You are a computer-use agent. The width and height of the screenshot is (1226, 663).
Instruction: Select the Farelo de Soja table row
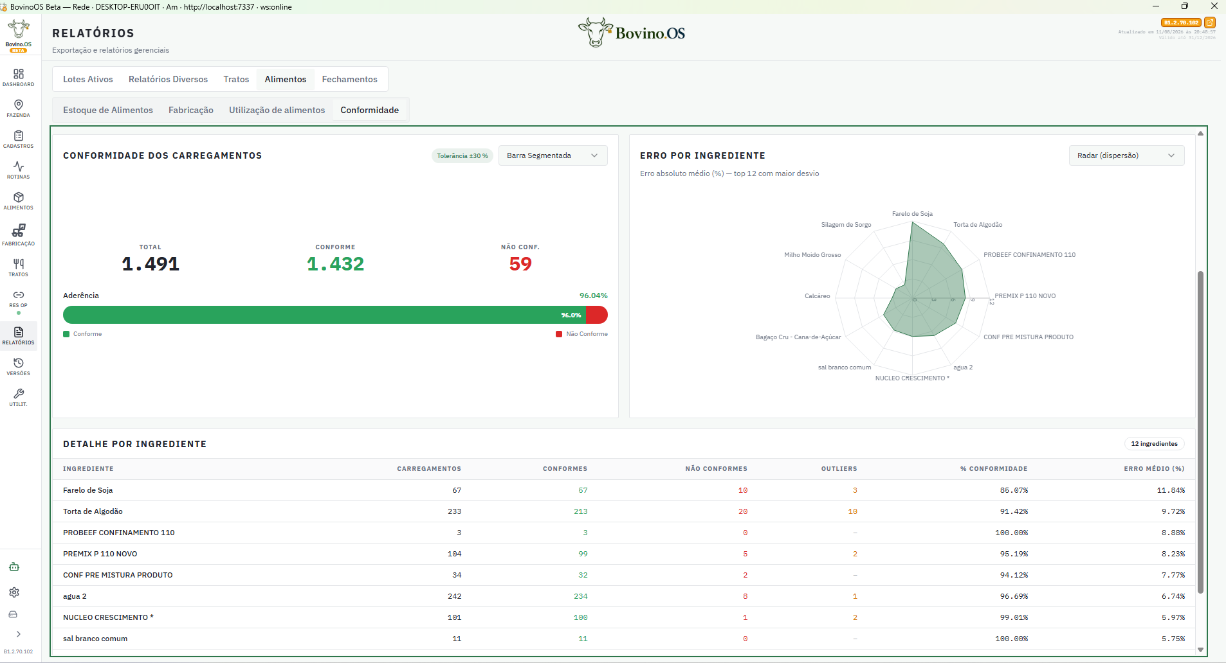click(624, 490)
